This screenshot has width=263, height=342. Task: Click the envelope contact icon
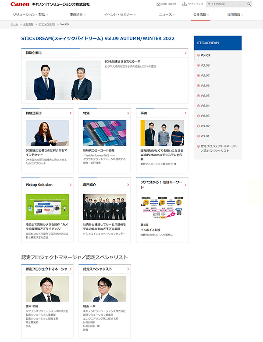pos(158,4)
